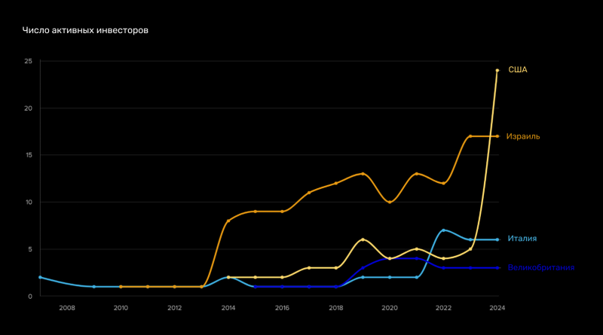Click the first Италия point at 2007
Screen dimensions: 603x335
coord(40,277)
